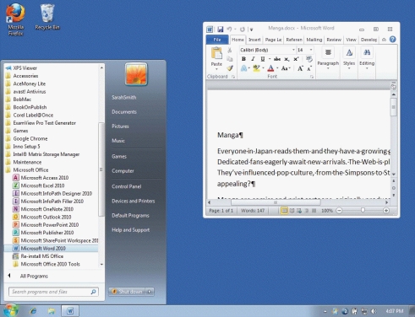The width and height of the screenshot is (415, 317).
Task: Switch to Outline view in the status bar
Action: [307, 211]
